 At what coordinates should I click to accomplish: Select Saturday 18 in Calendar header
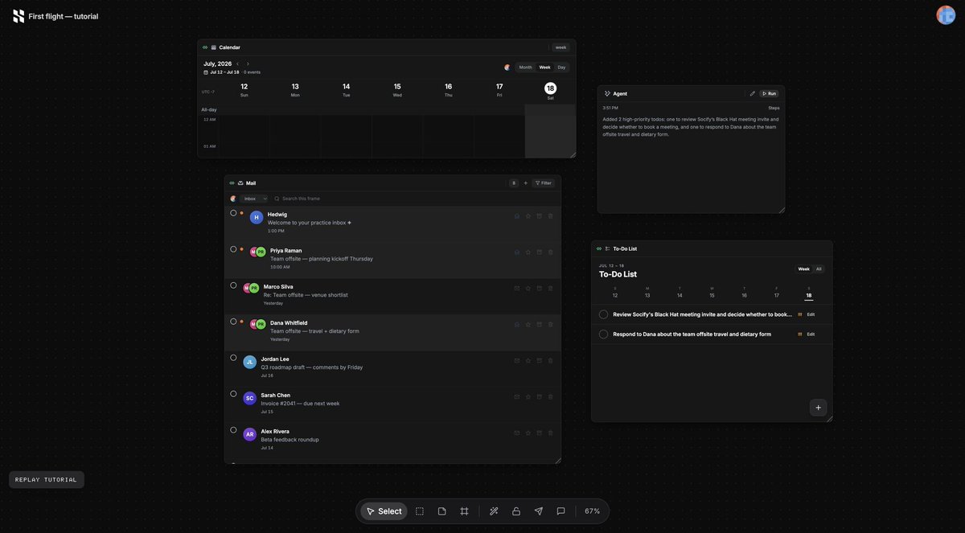(x=551, y=89)
